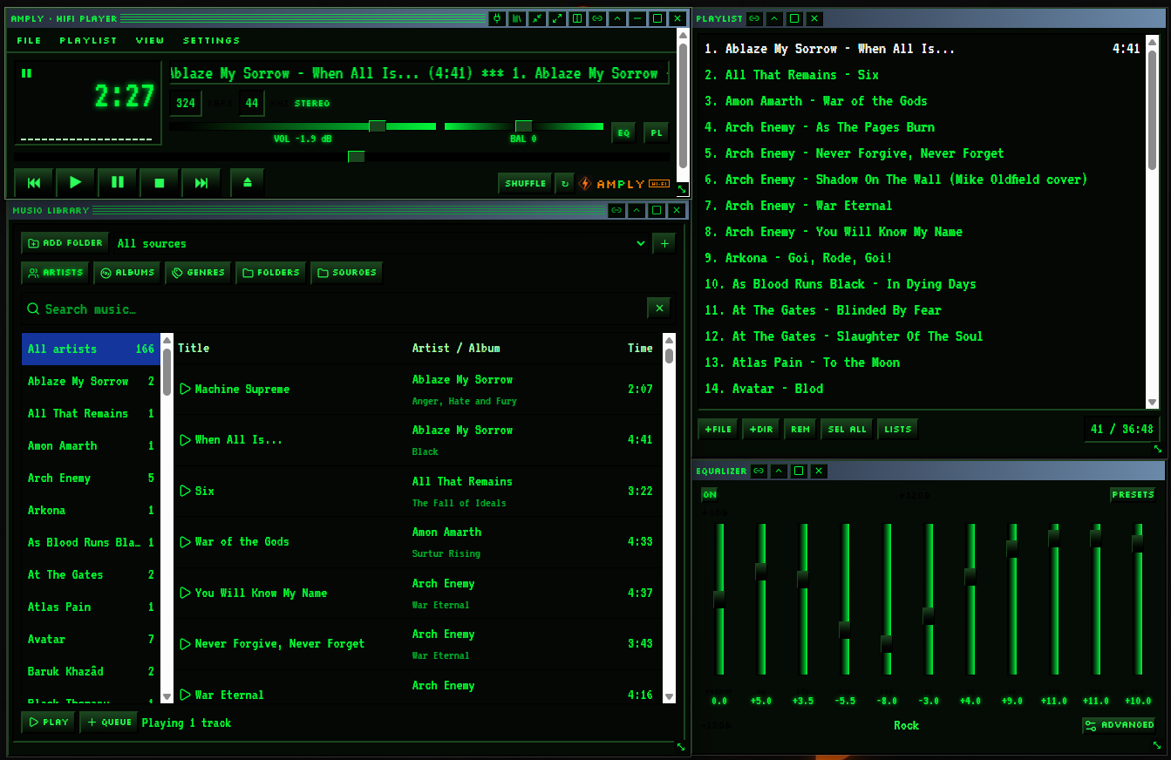Click the QUEUE button in library
Image resolution: width=1171 pixels, height=760 pixels.
click(109, 723)
